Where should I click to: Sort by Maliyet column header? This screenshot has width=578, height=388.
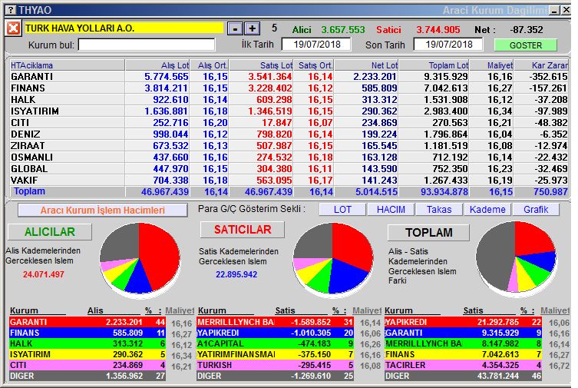[492, 65]
